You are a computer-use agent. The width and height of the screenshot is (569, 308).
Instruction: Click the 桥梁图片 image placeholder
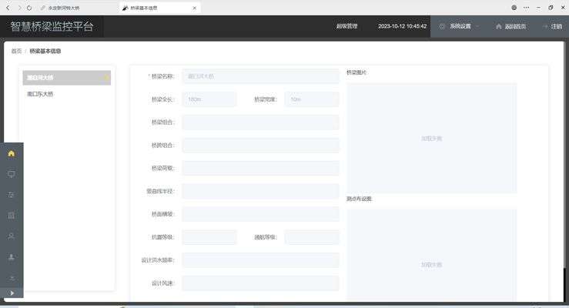431,138
